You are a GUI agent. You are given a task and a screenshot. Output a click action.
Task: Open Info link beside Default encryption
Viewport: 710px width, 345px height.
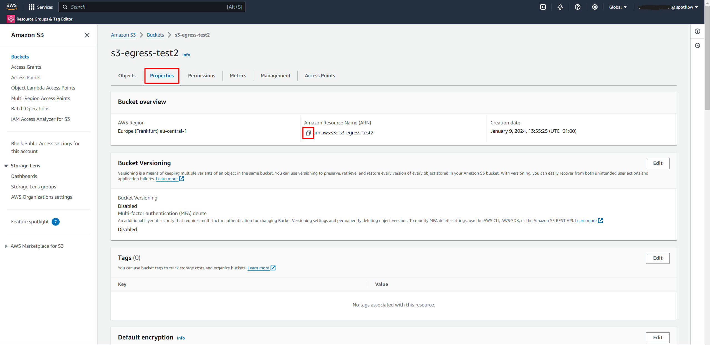181,338
